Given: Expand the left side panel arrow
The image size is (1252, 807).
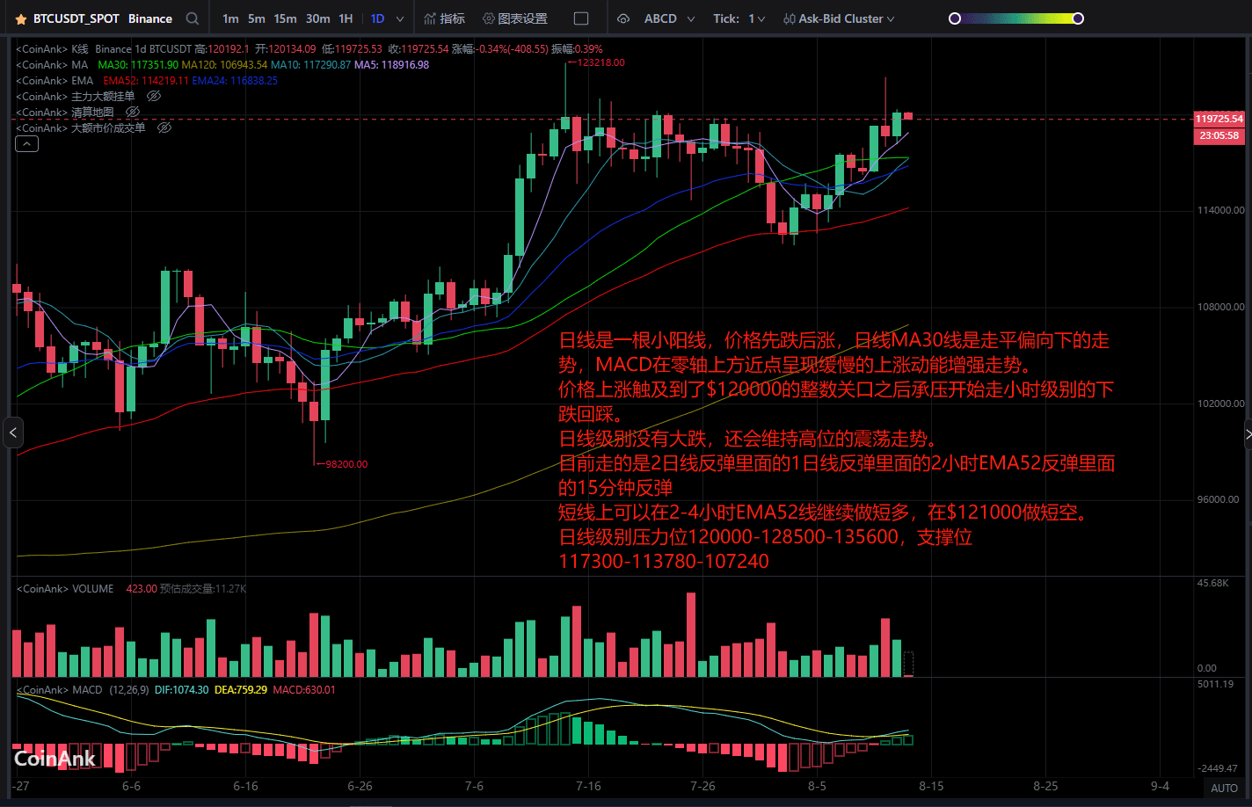Looking at the screenshot, I should click(x=12, y=433).
